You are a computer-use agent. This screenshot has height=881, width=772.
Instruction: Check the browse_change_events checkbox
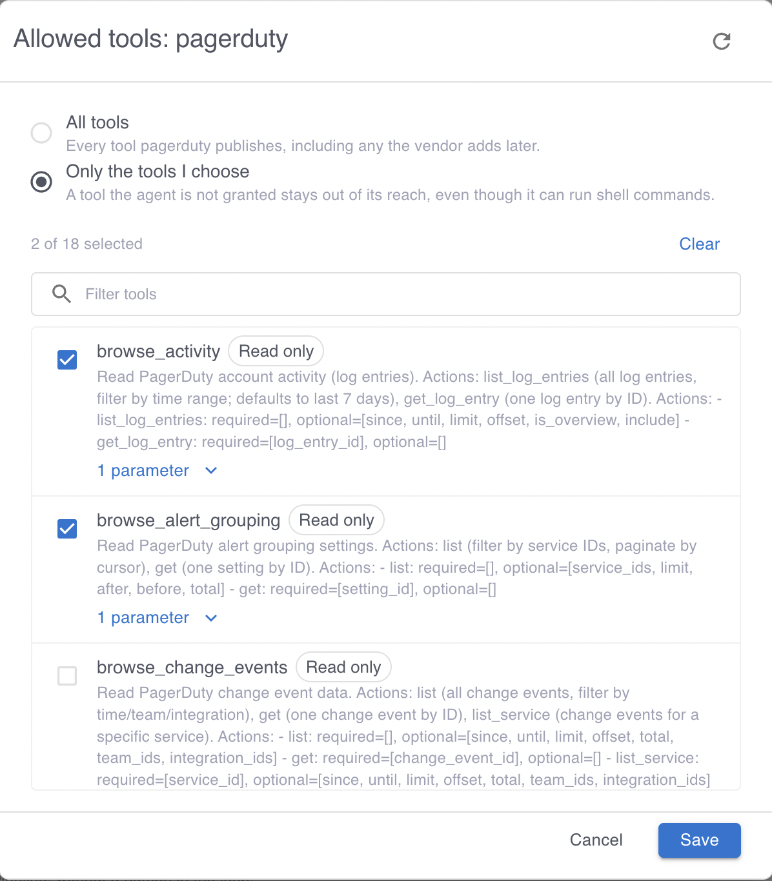[67, 676]
